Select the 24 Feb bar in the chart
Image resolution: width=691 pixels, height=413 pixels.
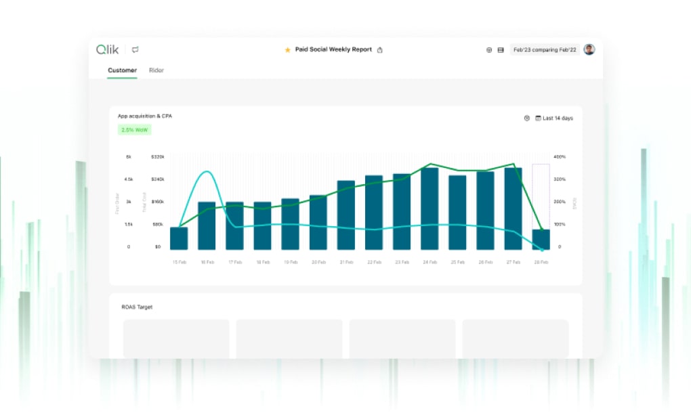pyautogui.click(x=430, y=209)
